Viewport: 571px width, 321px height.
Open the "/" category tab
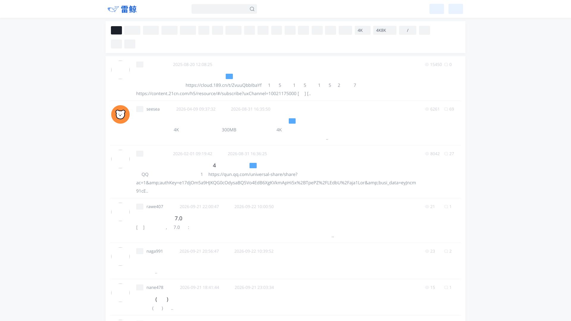(408, 30)
